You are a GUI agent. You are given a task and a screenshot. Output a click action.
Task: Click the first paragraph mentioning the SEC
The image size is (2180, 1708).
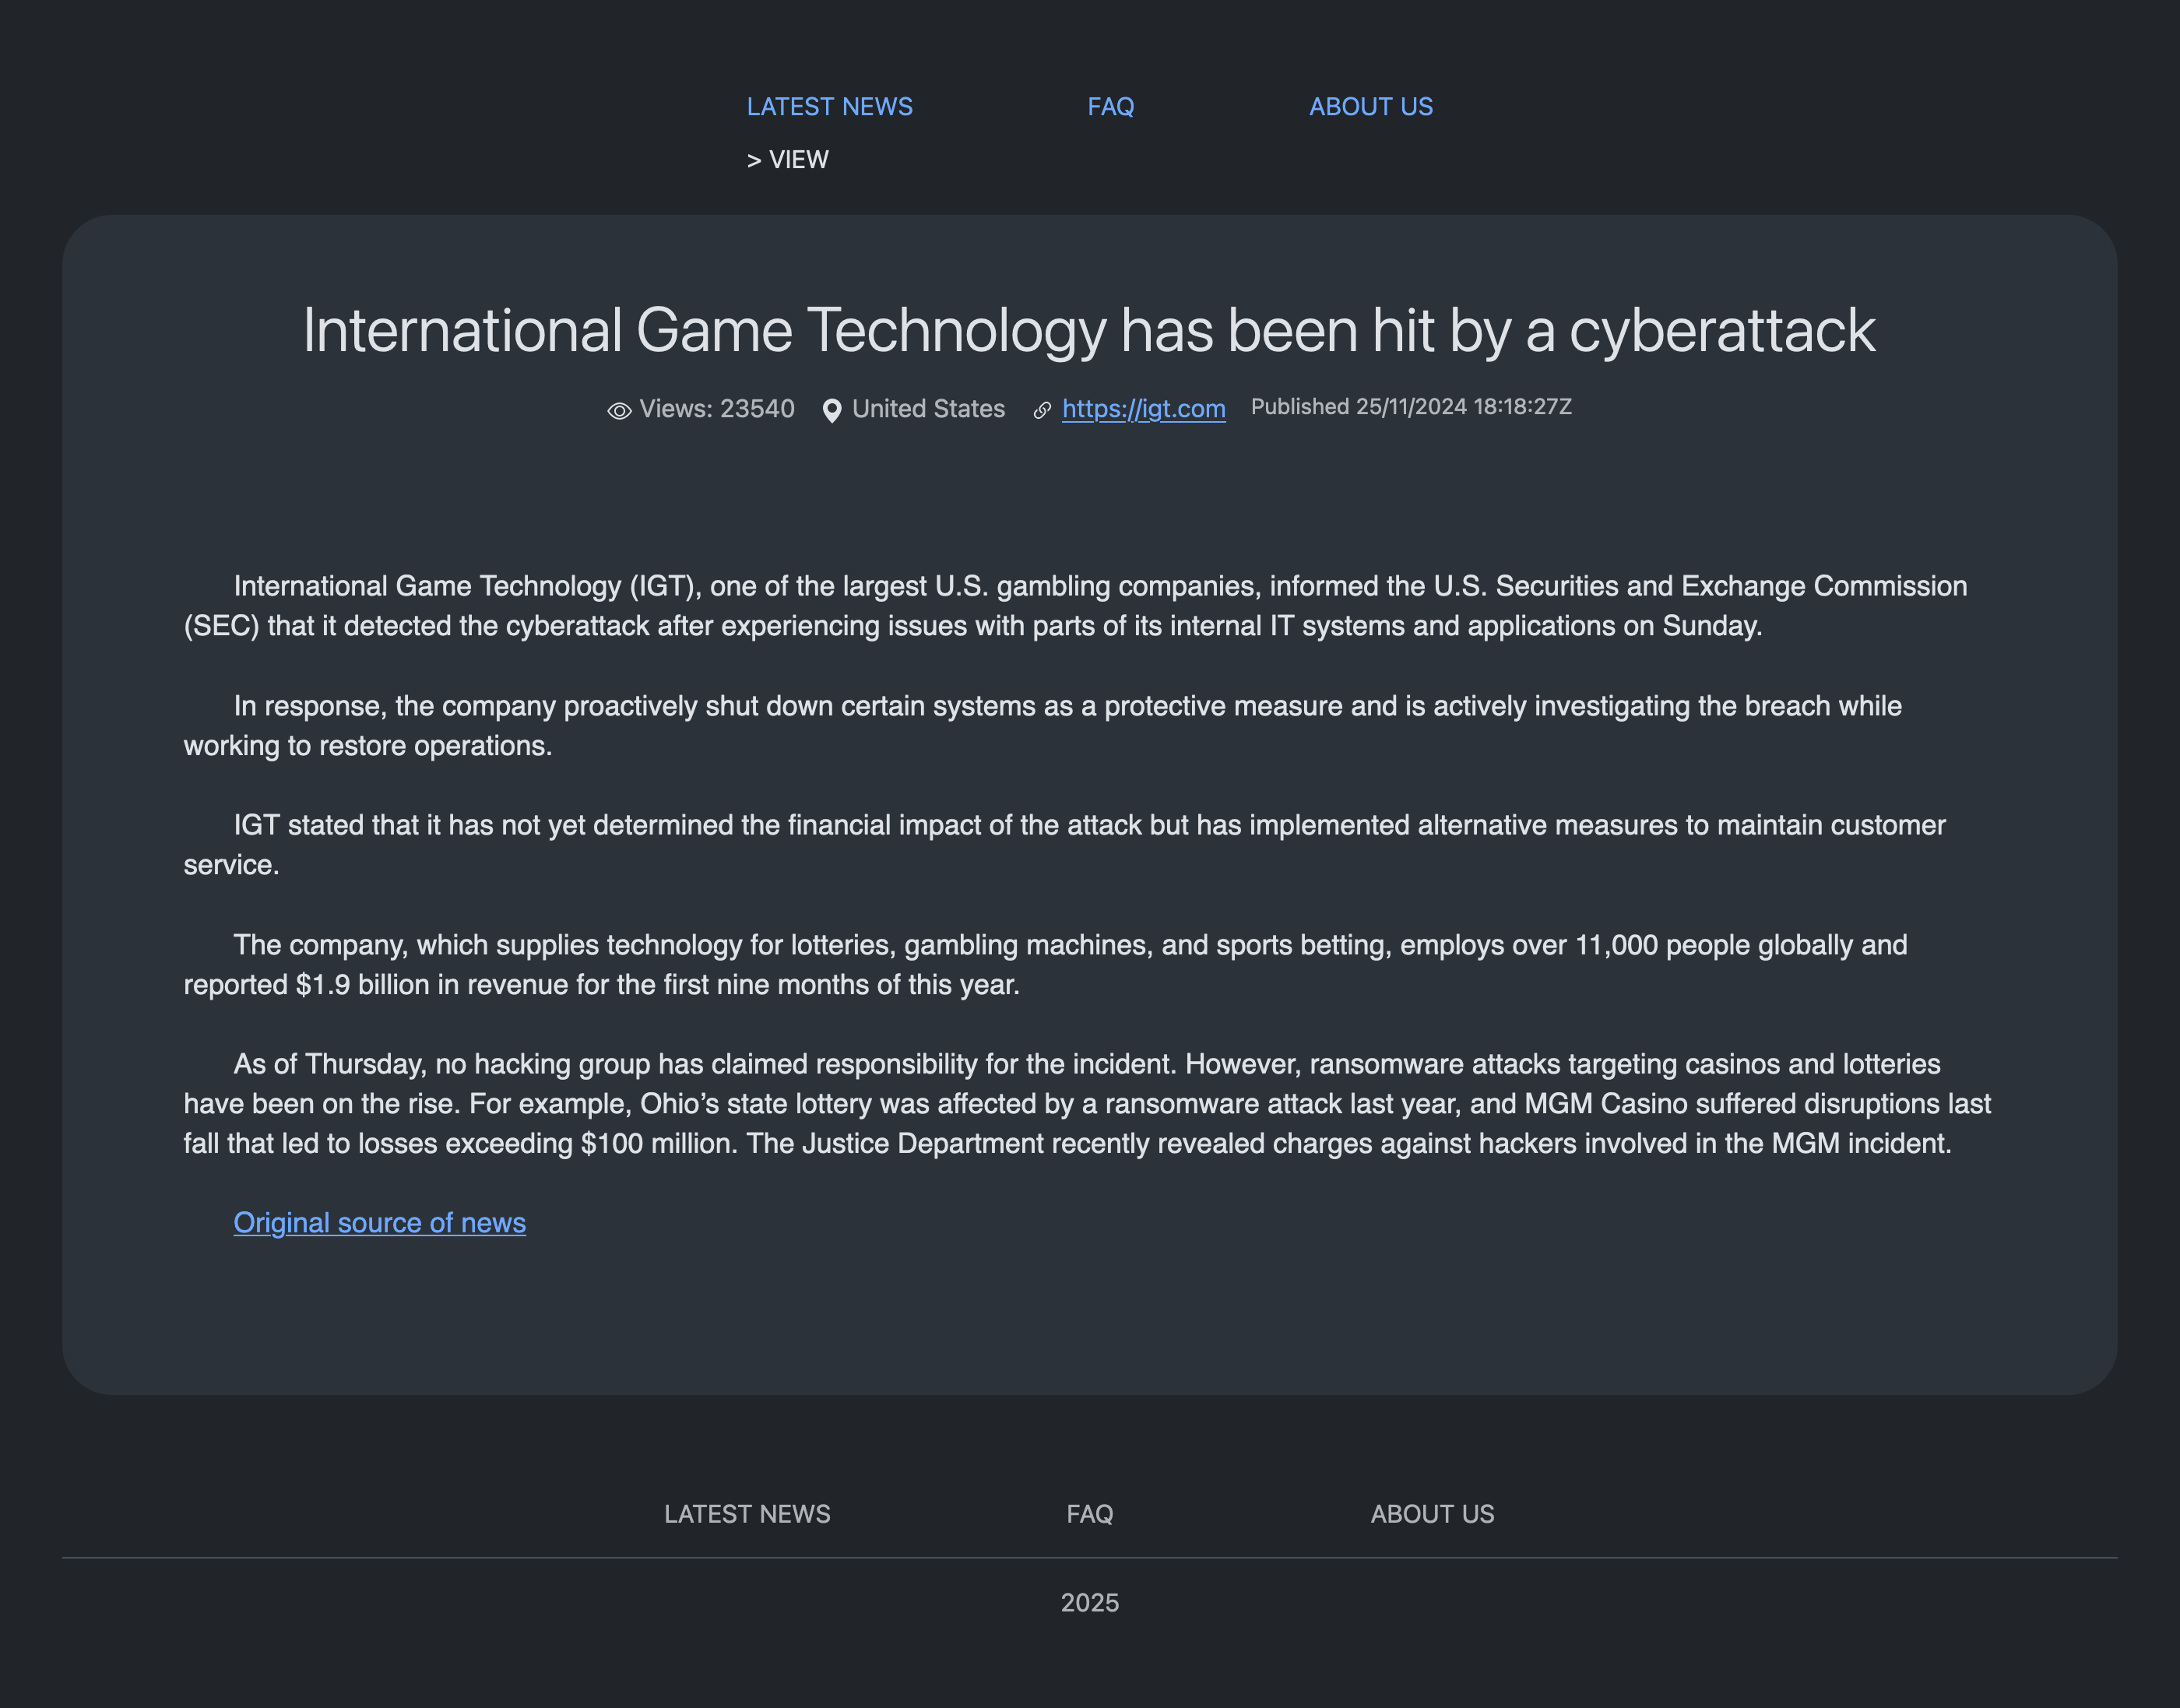[x=1075, y=606]
